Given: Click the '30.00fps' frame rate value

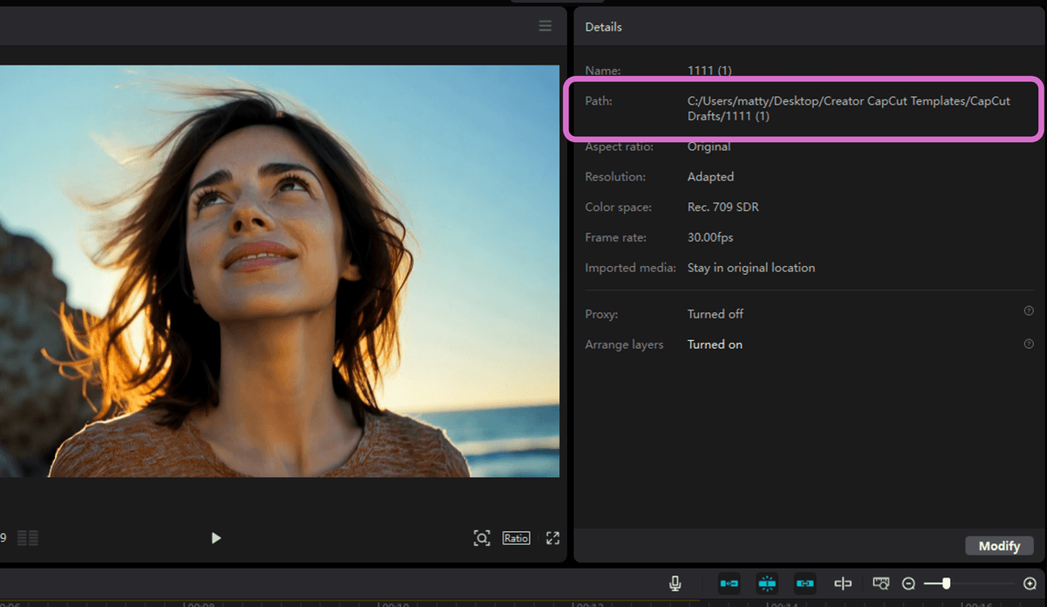Looking at the screenshot, I should point(712,237).
